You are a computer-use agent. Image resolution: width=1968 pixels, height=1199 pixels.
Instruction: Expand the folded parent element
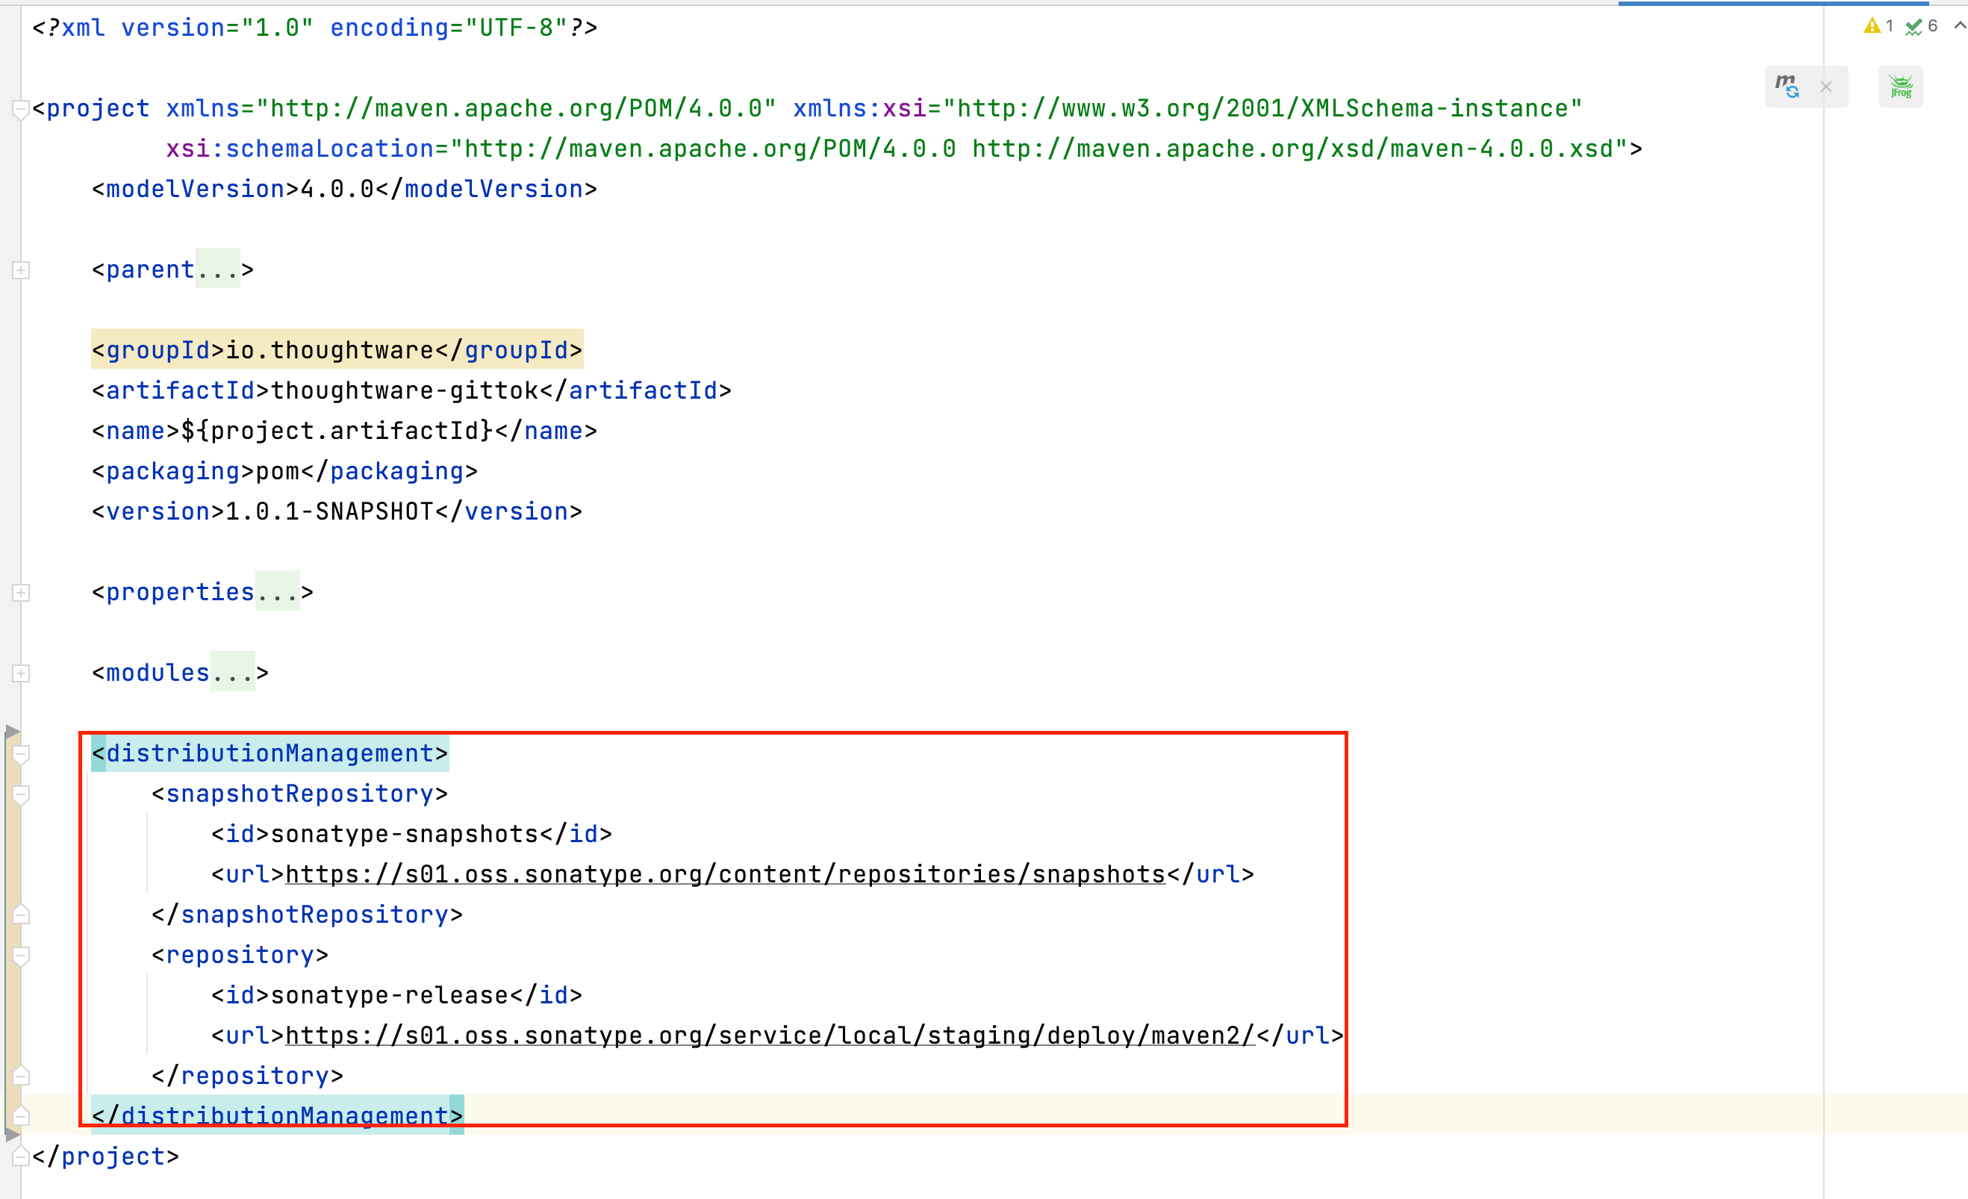tap(22, 270)
